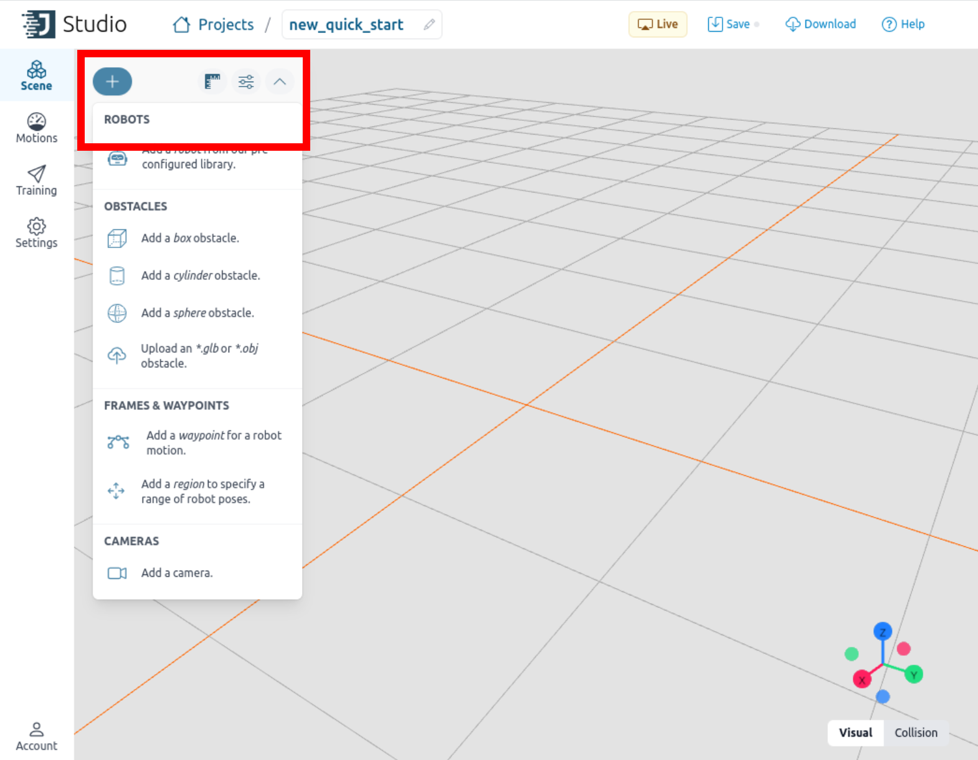Click the pencil icon to rename project
978x760 pixels.
pyautogui.click(x=429, y=24)
